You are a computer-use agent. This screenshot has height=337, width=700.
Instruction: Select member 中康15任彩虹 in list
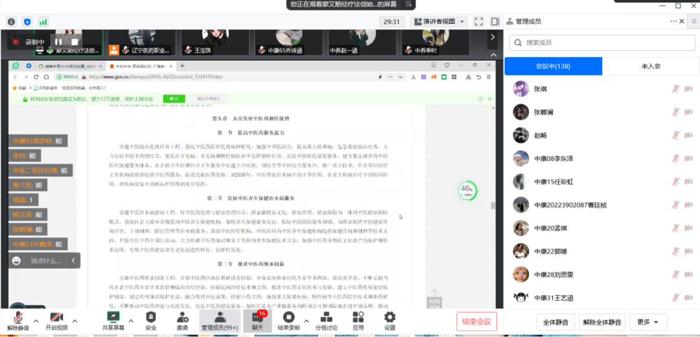click(601, 181)
